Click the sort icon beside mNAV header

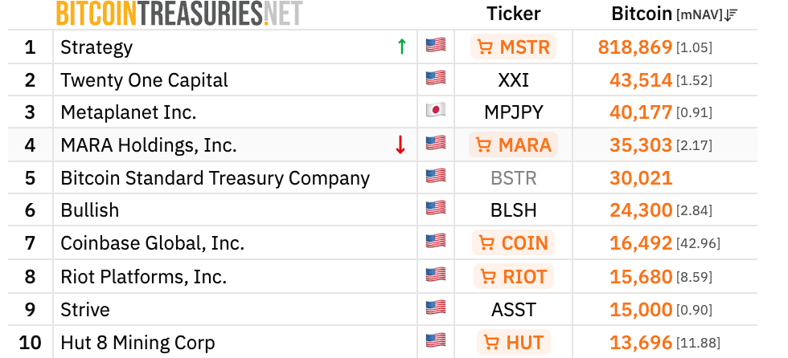(x=731, y=15)
